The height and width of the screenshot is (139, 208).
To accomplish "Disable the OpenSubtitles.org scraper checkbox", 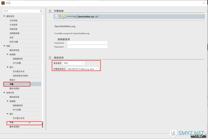I will (57, 16).
